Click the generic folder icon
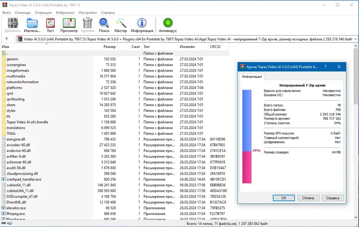Image resolution: width=359 pixels, height=227 pixels. [x=4, y=59]
